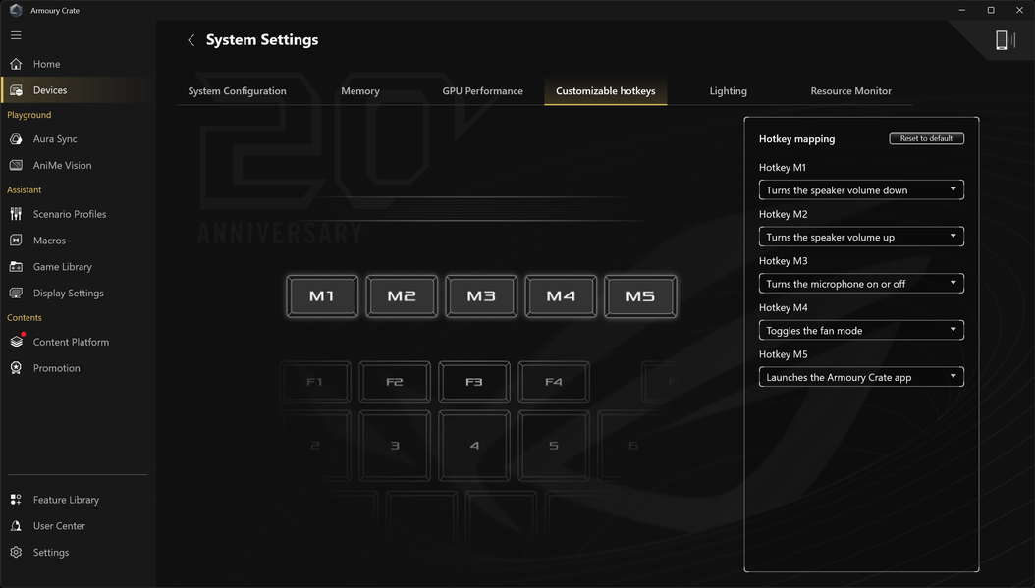Click the Devices icon in sidebar
The width and height of the screenshot is (1035, 588).
point(16,90)
